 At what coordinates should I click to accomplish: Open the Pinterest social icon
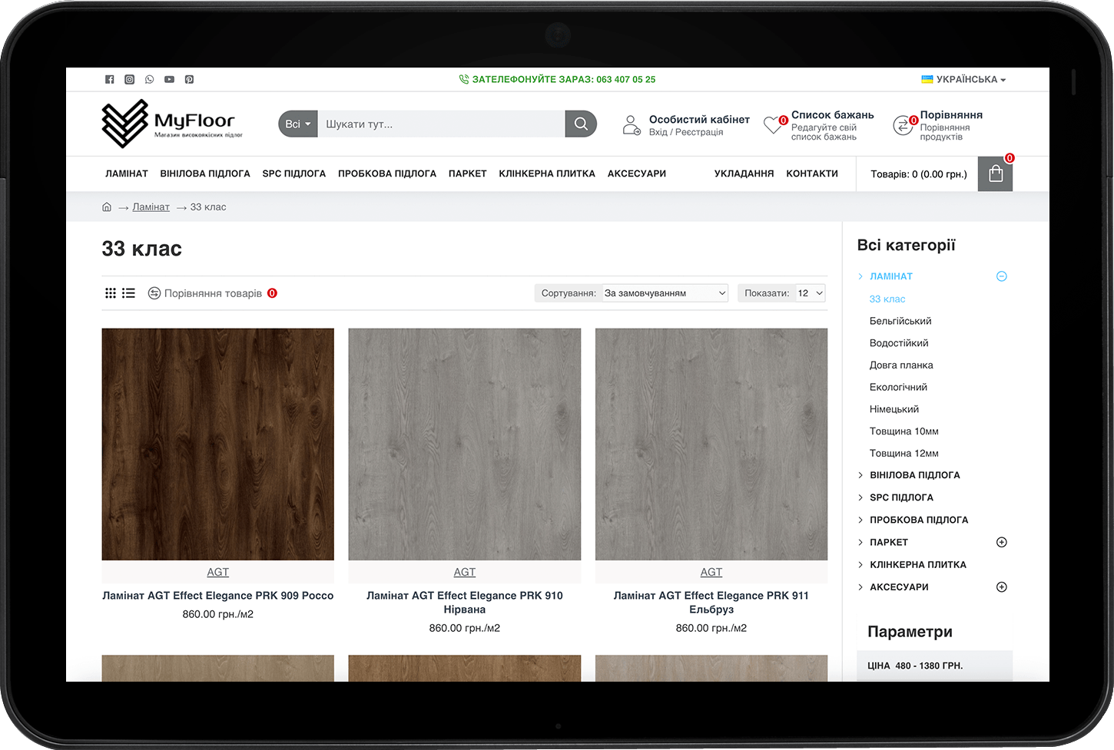click(189, 79)
